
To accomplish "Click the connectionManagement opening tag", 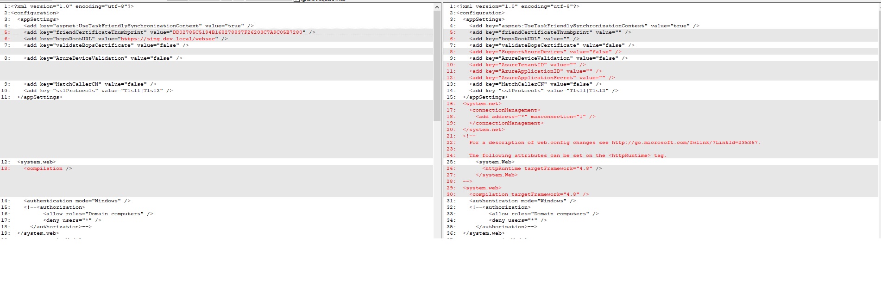I will click(x=504, y=110).
